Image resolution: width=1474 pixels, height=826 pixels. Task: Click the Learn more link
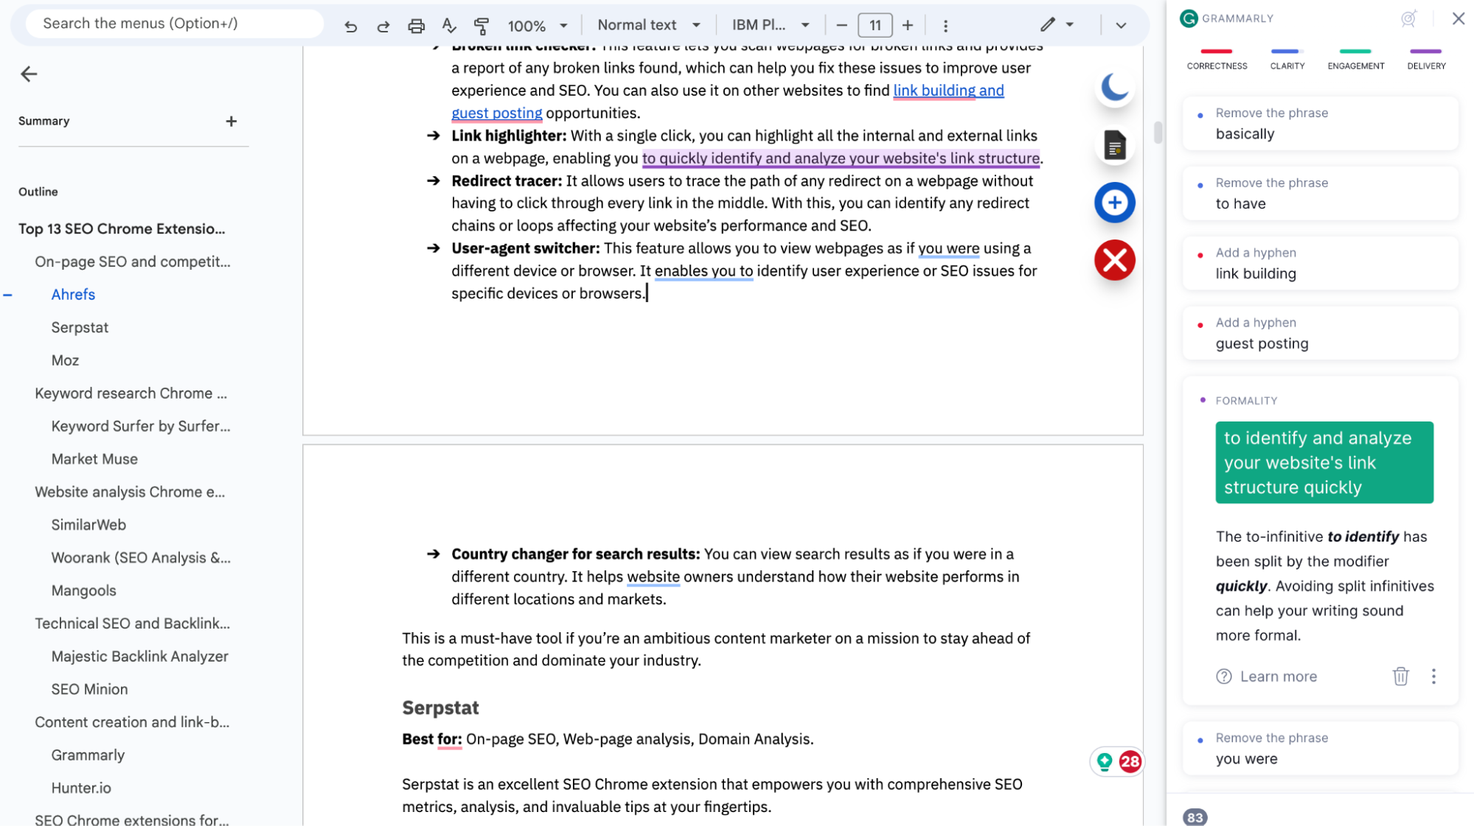click(x=1279, y=676)
